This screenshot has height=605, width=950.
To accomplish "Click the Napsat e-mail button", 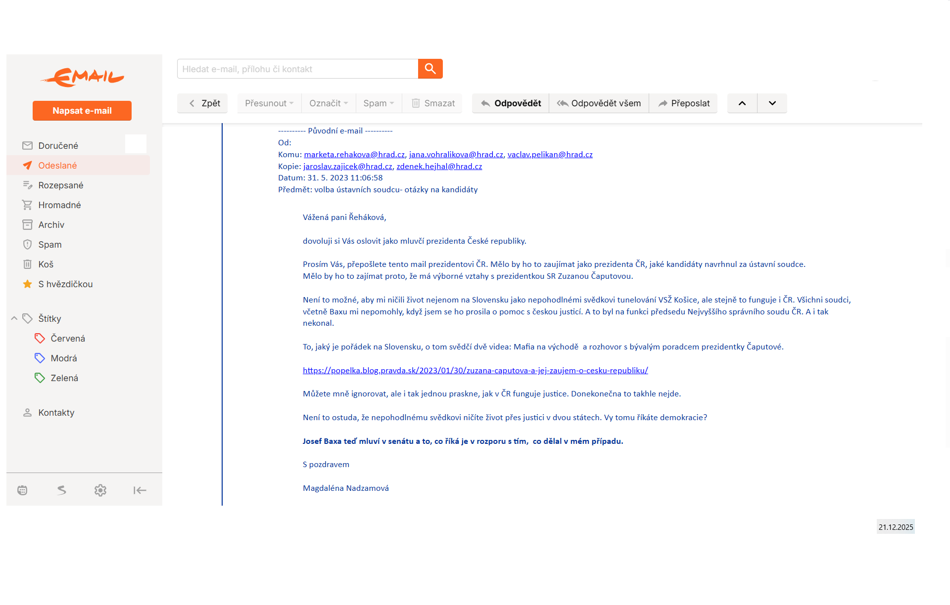I will (82, 111).
